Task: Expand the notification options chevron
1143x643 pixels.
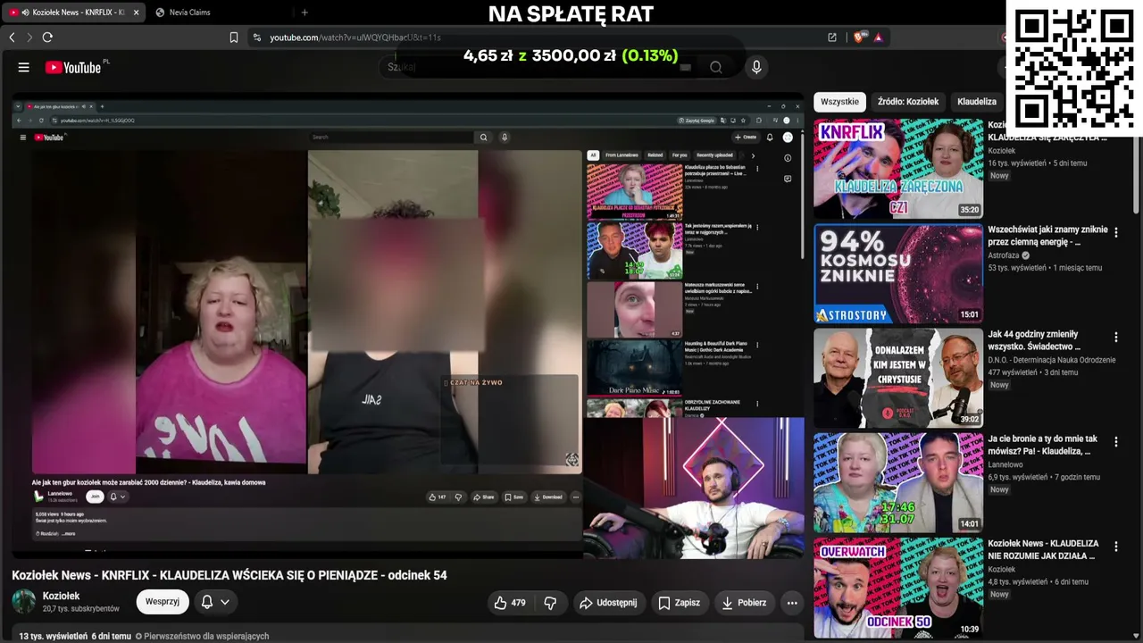Action: tap(225, 602)
